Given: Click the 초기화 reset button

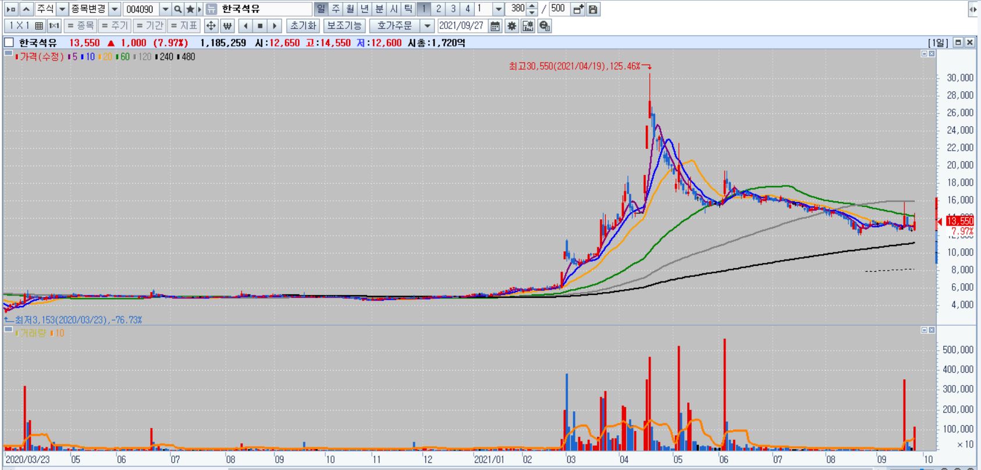Looking at the screenshot, I should pyautogui.click(x=303, y=26).
